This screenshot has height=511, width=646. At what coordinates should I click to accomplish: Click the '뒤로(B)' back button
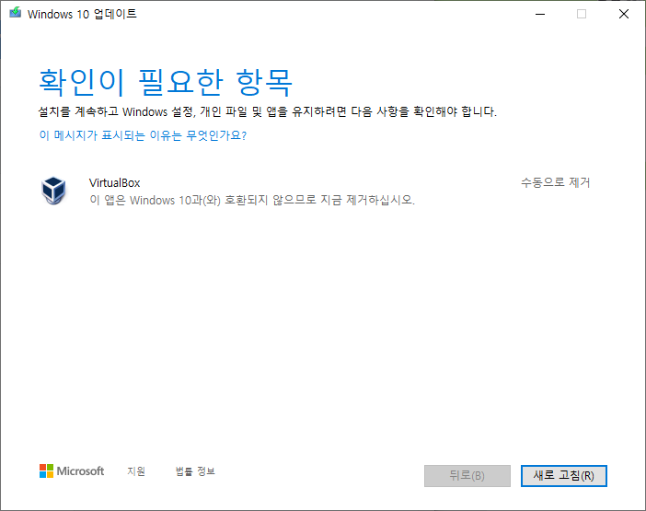[x=467, y=476]
